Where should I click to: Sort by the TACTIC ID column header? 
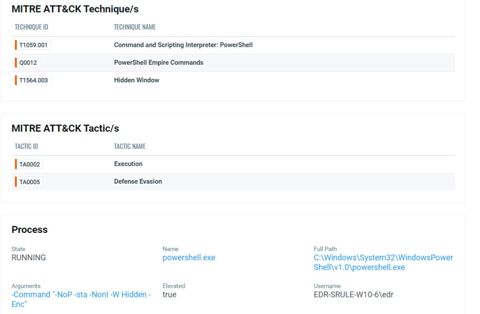pos(27,146)
